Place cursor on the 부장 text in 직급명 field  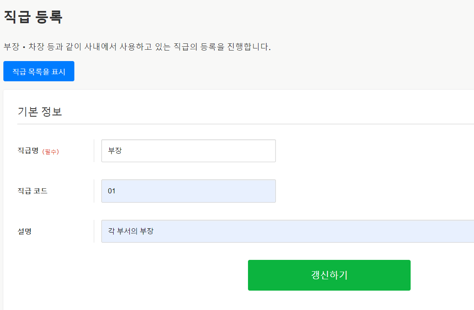click(115, 151)
